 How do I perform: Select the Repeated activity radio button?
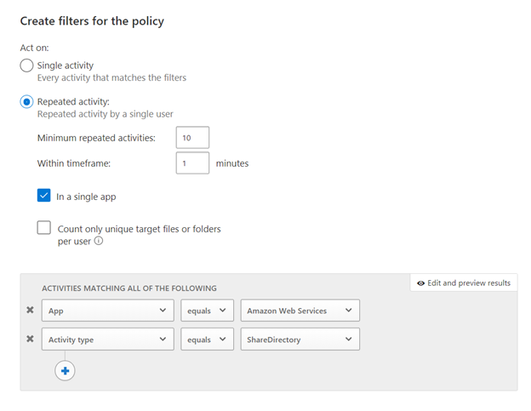click(x=27, y=102)
